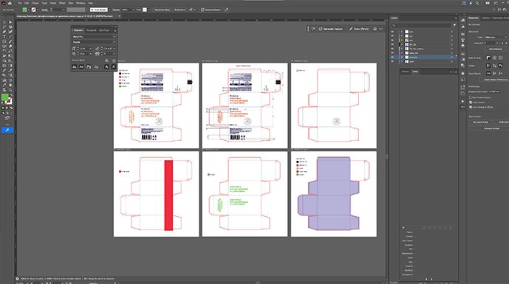Click Edit Artboards button
Image resolution: width=509 pixels, height=284 pixels.
(x=496, y=49)
